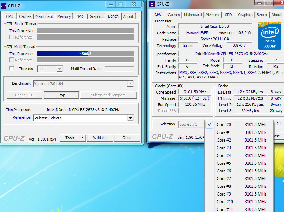Switch to CPU tab in Bench window
The image size is (284, 212).
coord(9,16)
